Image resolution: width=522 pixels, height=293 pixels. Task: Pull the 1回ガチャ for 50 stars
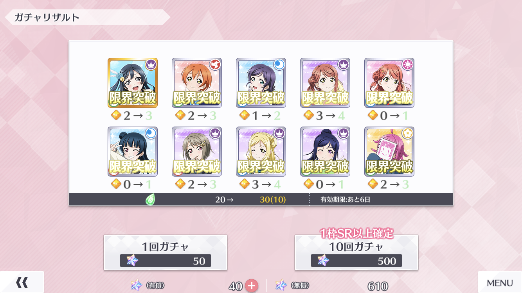pyautogui.click(x=166, y=252)
